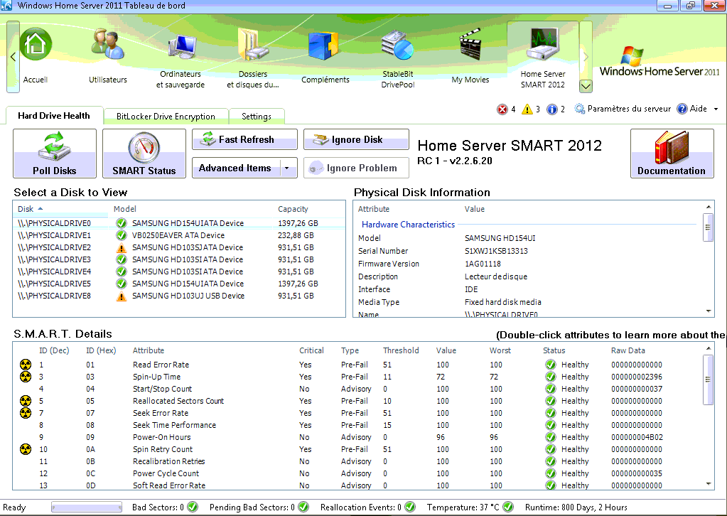This screenshot has height=516, width=727.
Task: Open the Settings tab
Action: click(257, 117)
